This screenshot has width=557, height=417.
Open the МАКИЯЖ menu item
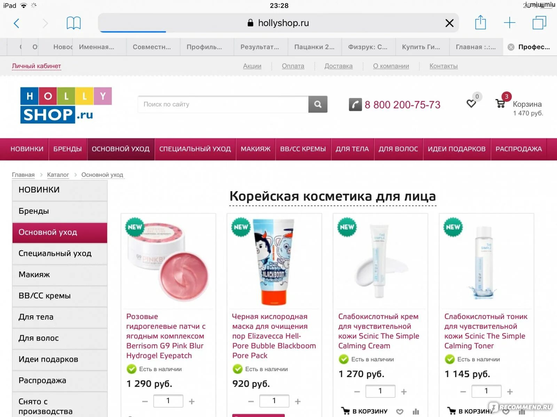(256, 149)
